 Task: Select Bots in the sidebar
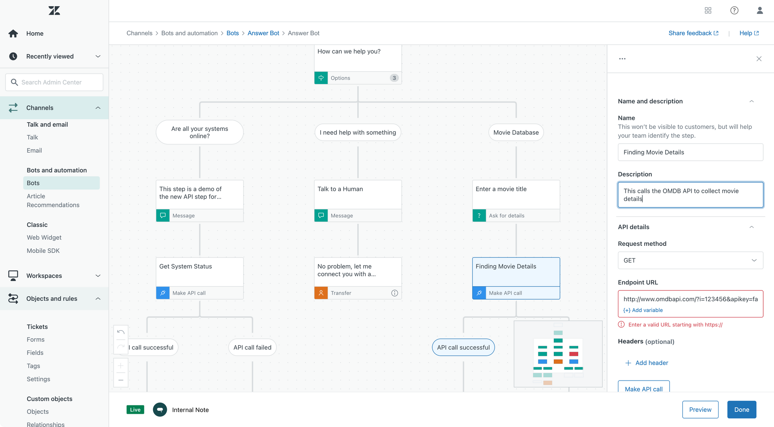click(x=33, y=183)
